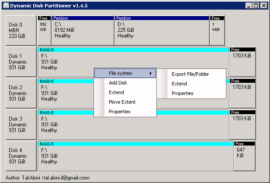
Task: Select the RAID-5 F:\ extent on Disk 3
Action: (133, 125)
